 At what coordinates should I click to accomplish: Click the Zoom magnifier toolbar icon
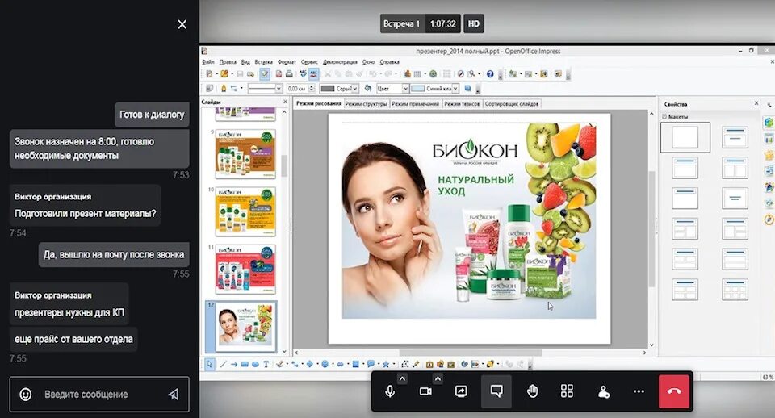pos(471,74)
